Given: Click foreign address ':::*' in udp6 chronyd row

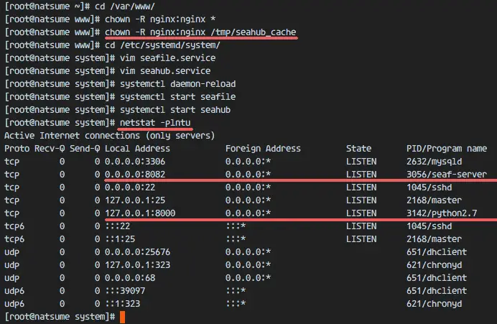Looking at the screenshot, I should pos(236,304).
